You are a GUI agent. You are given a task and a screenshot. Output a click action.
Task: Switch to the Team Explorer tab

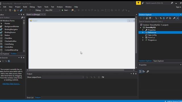(158, 61)
